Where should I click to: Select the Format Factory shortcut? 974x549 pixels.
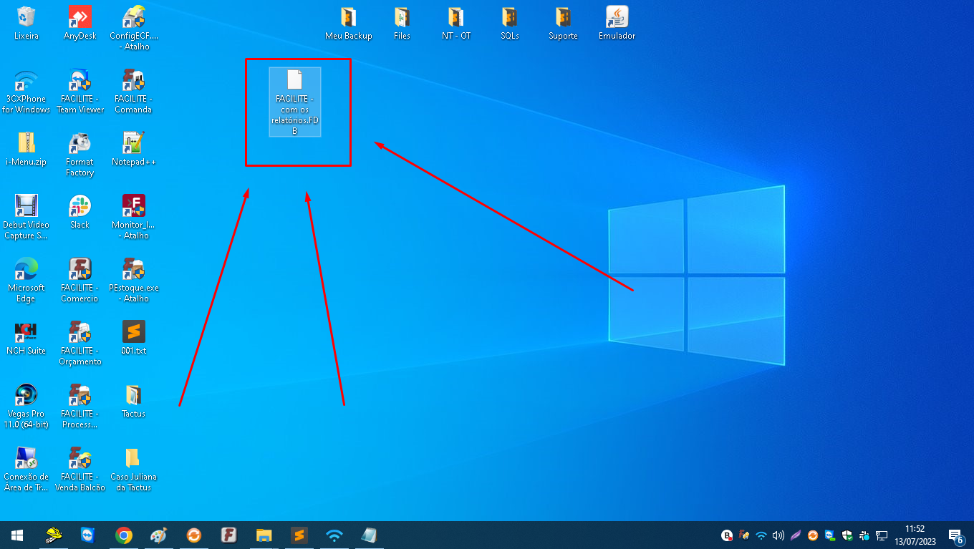79,155
